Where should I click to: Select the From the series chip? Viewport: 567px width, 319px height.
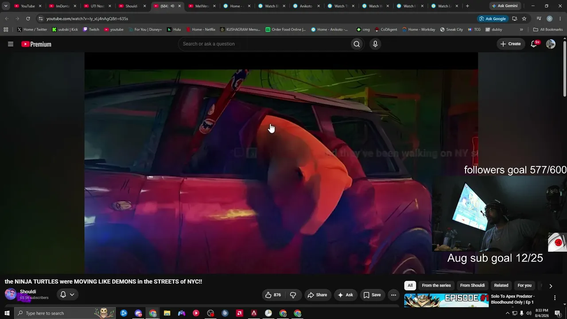(x=436, y=286)
